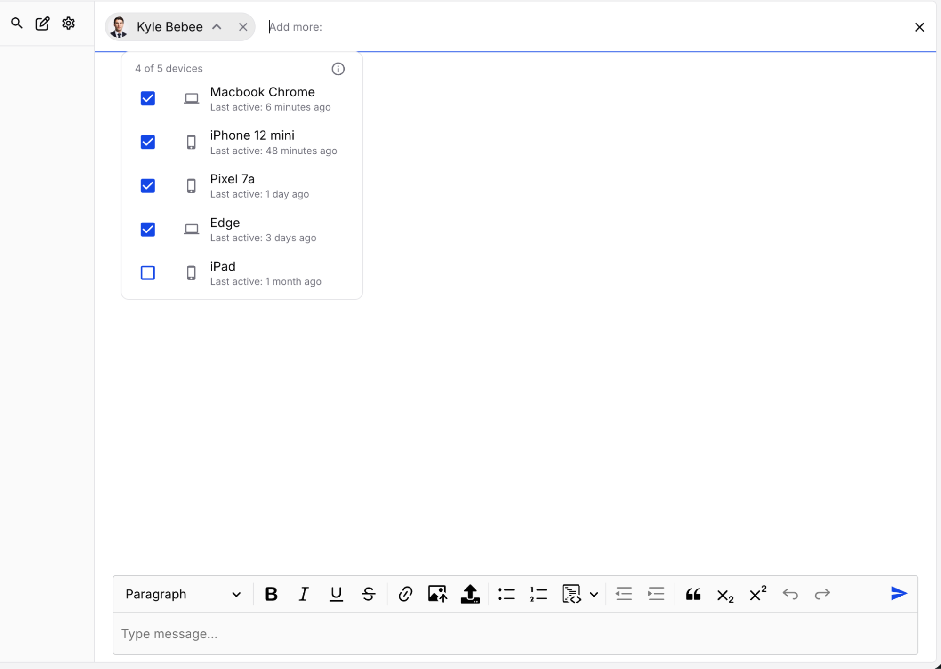The image size is (941, 669).
Task: Uncheck the iPhone 12 mini device
Action: pyautogui.click(x=148, y=142)
